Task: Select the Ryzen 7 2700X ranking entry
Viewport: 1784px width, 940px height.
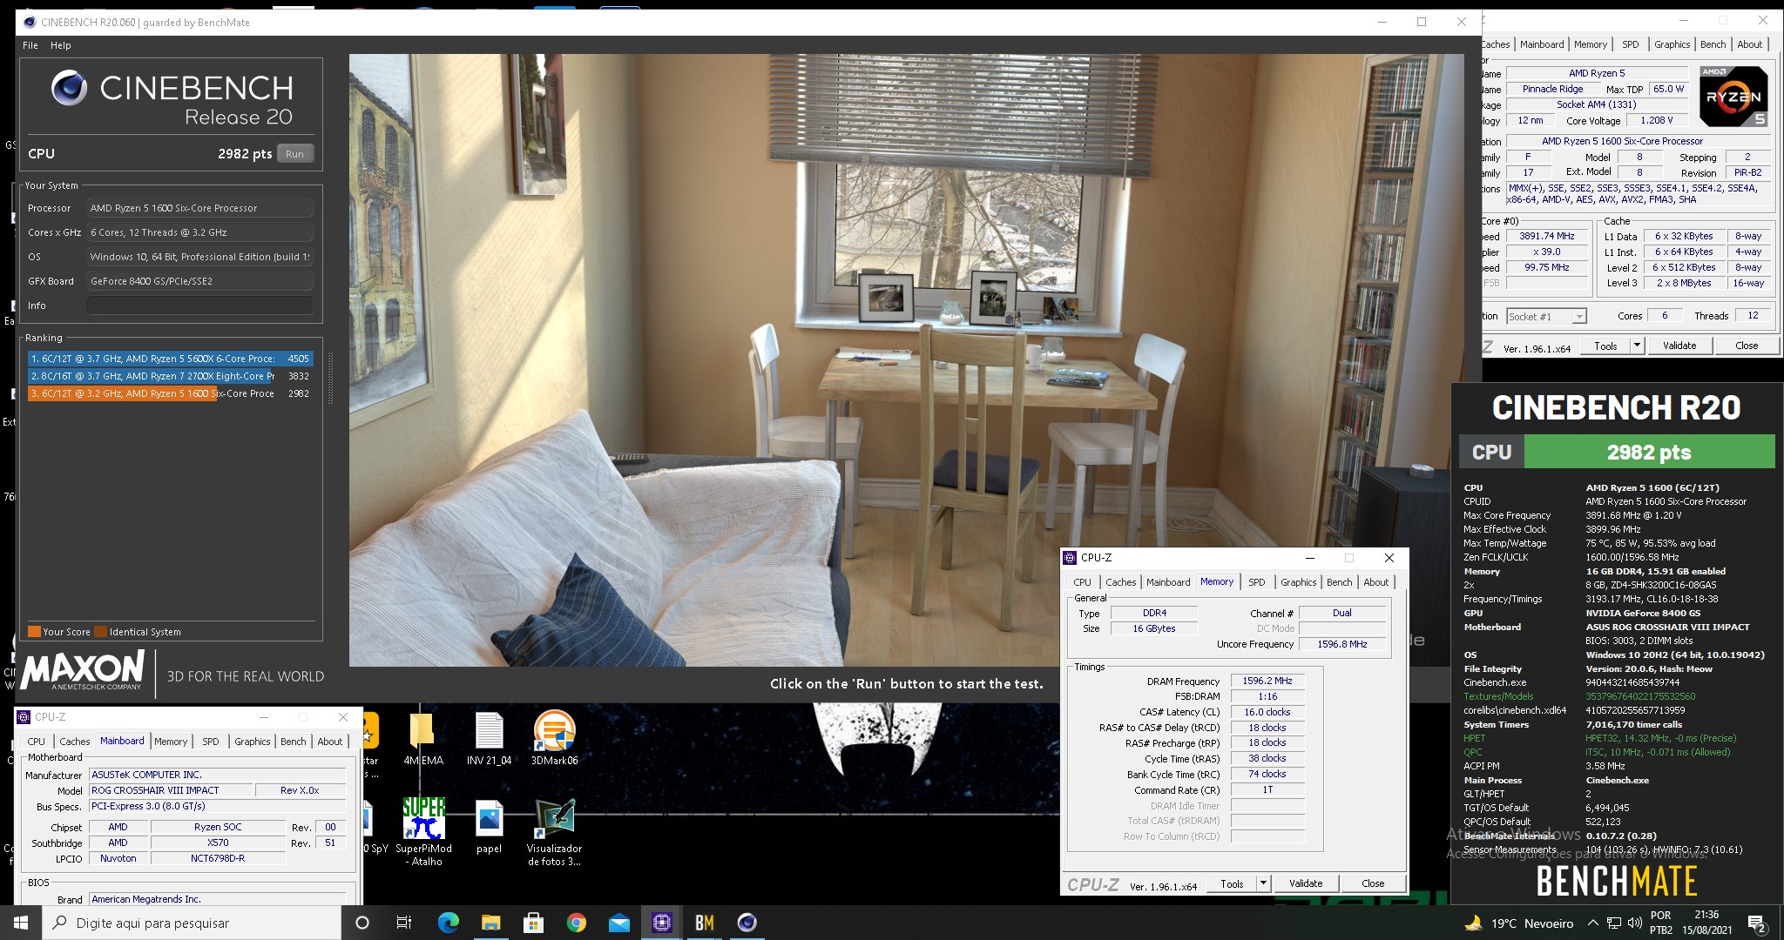Action: [170, 376]
